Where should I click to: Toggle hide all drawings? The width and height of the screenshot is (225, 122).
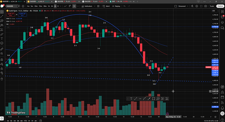pyautogui.click(x=2, y=73)
